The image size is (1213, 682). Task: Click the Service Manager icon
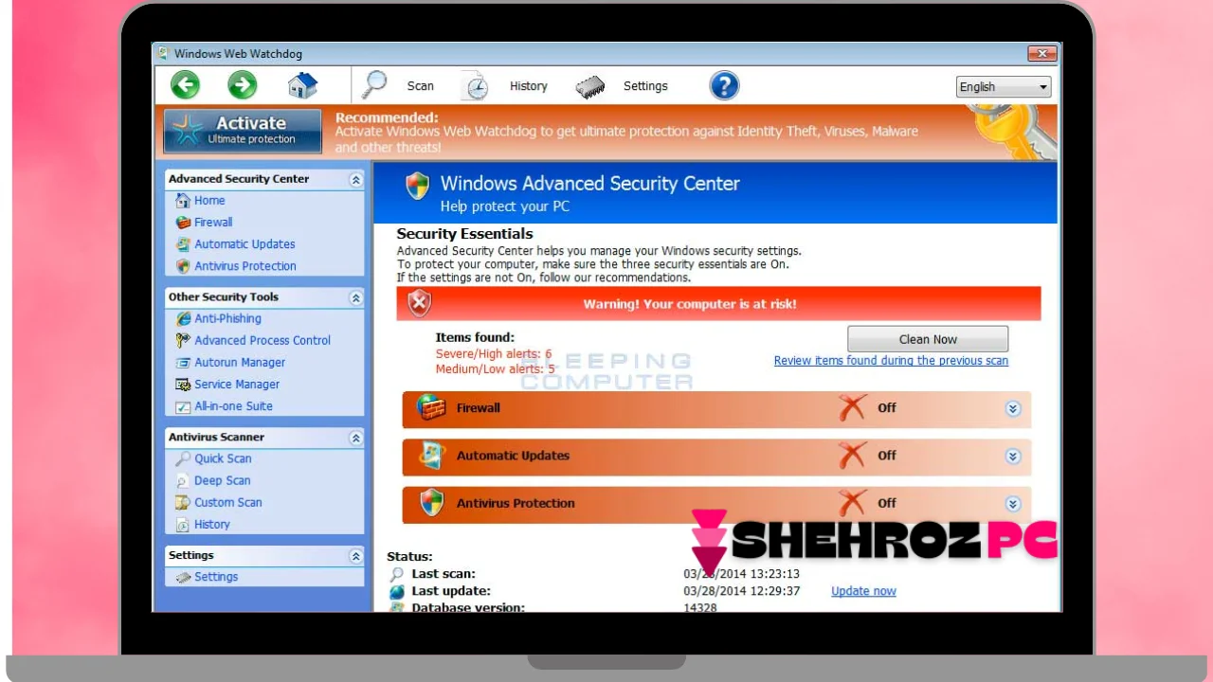(x=183, y=385)
